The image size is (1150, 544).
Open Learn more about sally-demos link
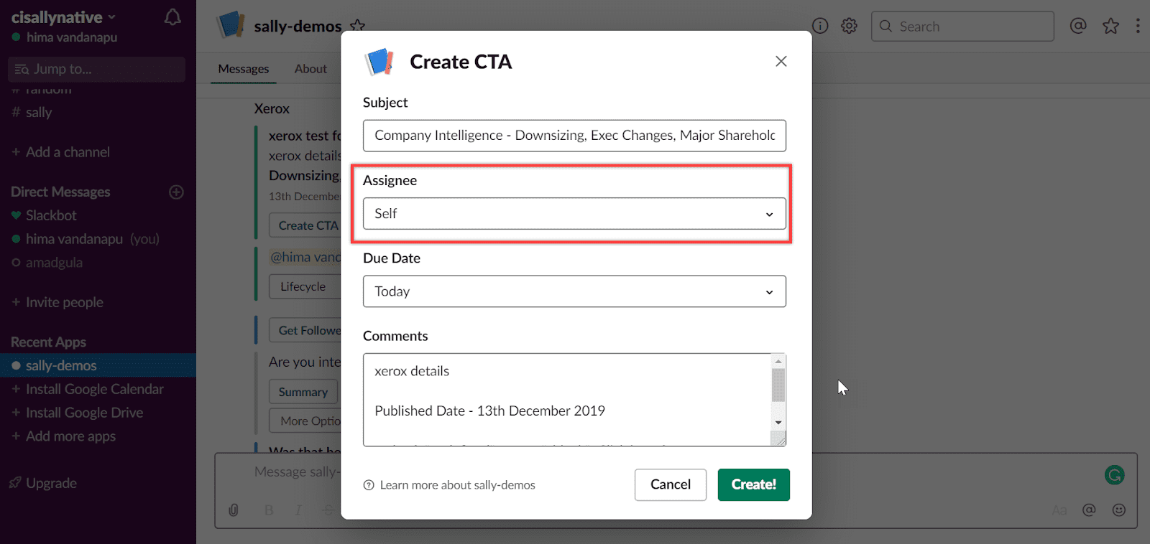(x=457, y=485)
